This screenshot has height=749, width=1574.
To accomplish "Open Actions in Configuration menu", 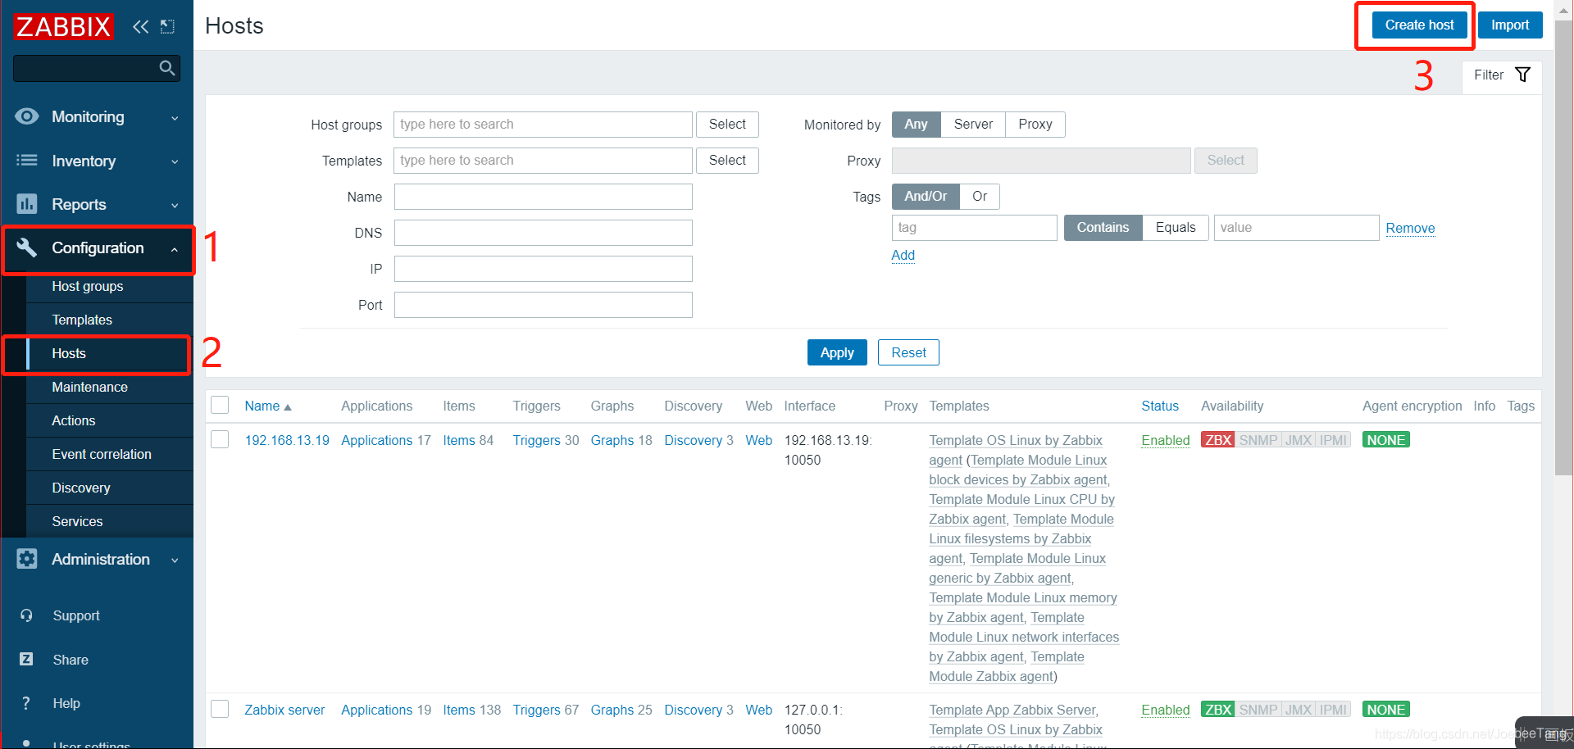I will [74, 420].
